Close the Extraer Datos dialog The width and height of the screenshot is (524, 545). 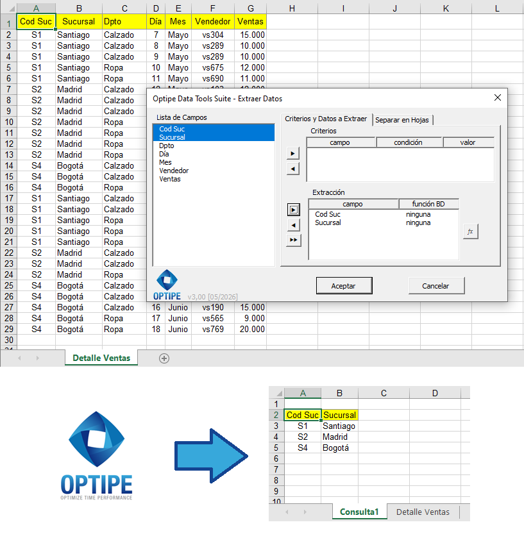[x=498, y=97]
